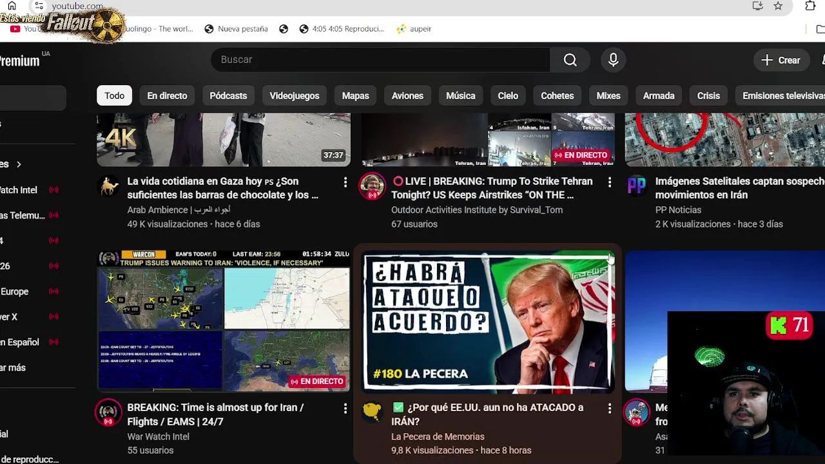Start voice search with microphone icon
This screenshot has height=464, width=825.
click(x=613, y=60)
